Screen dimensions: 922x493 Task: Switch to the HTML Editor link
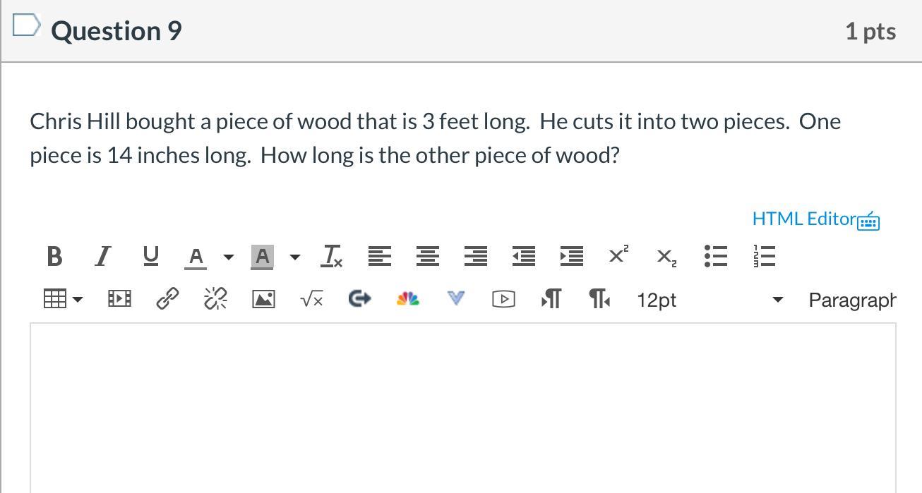click(x=804, y=219)
